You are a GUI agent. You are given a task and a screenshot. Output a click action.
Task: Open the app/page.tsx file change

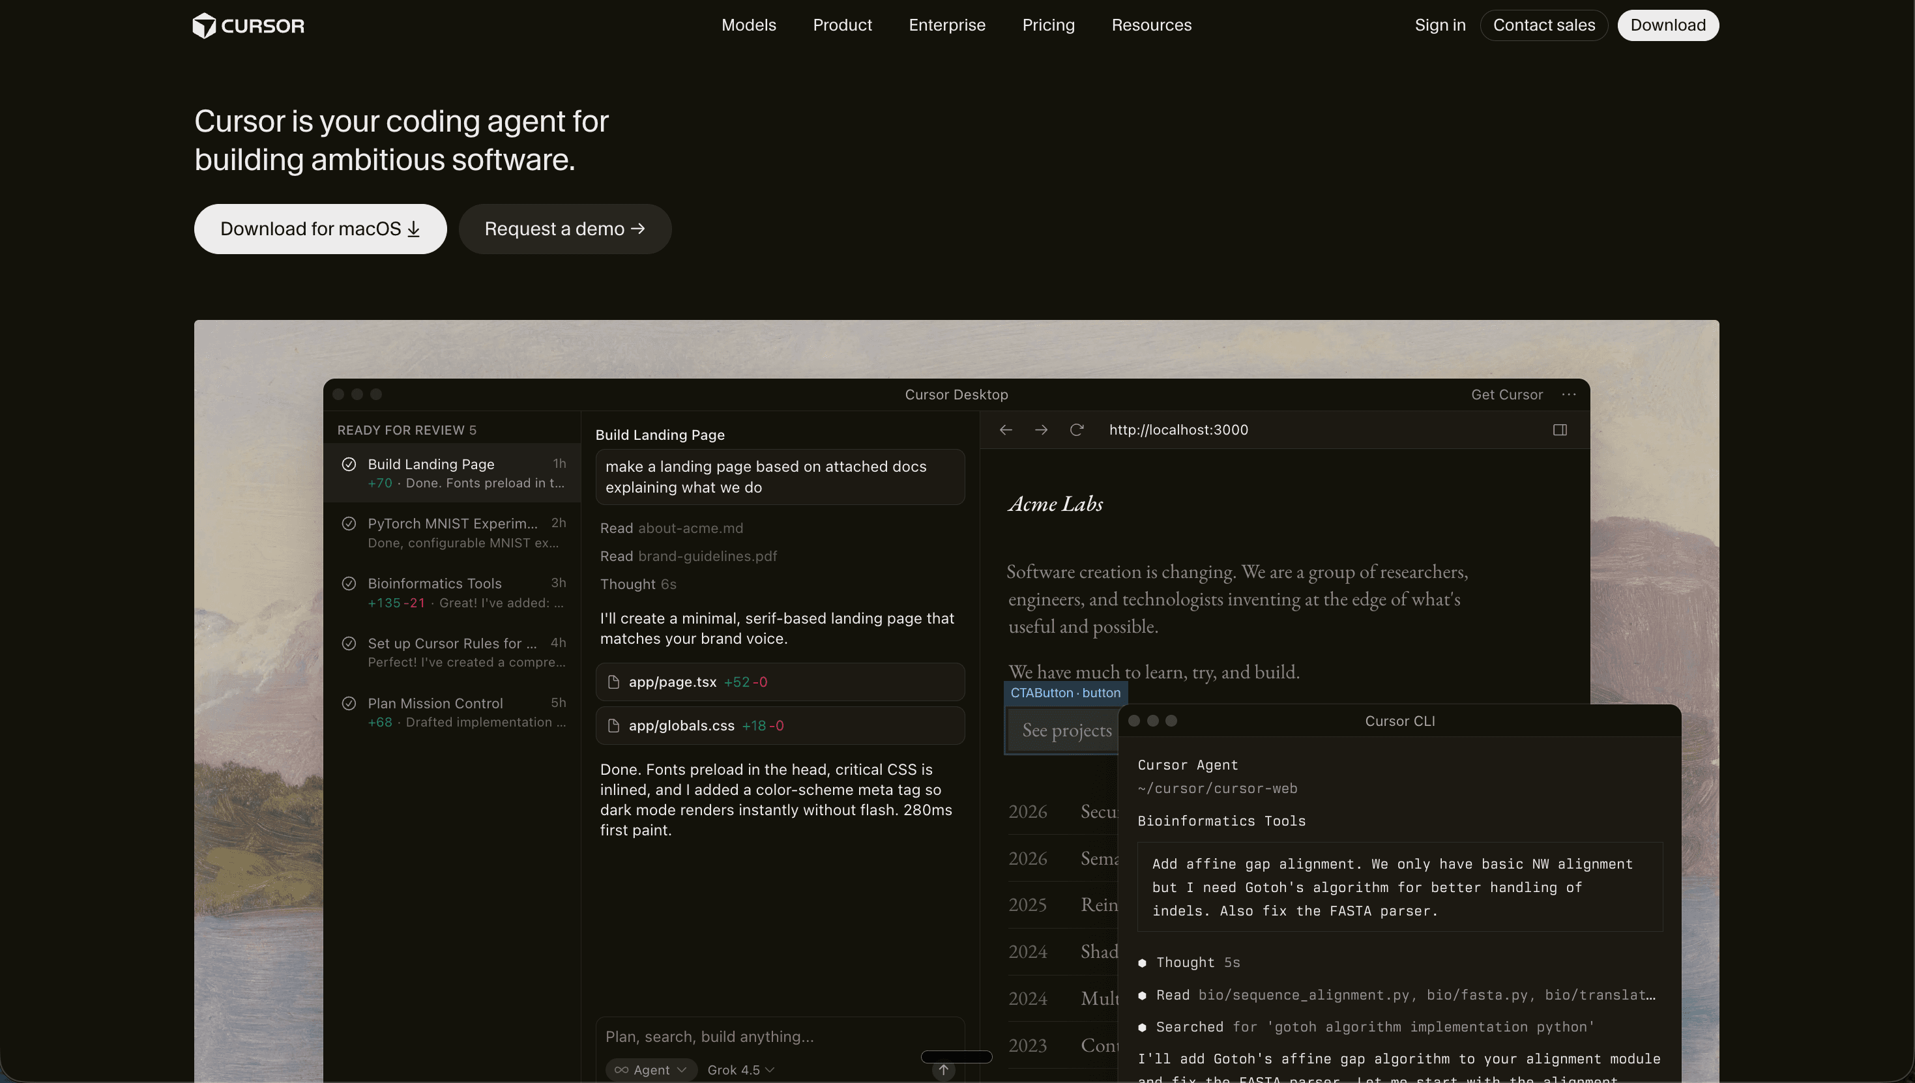pos(780,682)
